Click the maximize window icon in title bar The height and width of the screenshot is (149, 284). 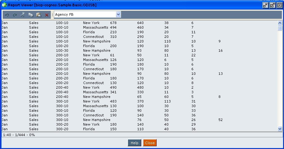(273, 5)
